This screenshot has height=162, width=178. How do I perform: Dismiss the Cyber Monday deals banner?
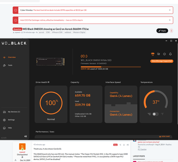click(170, 10)
